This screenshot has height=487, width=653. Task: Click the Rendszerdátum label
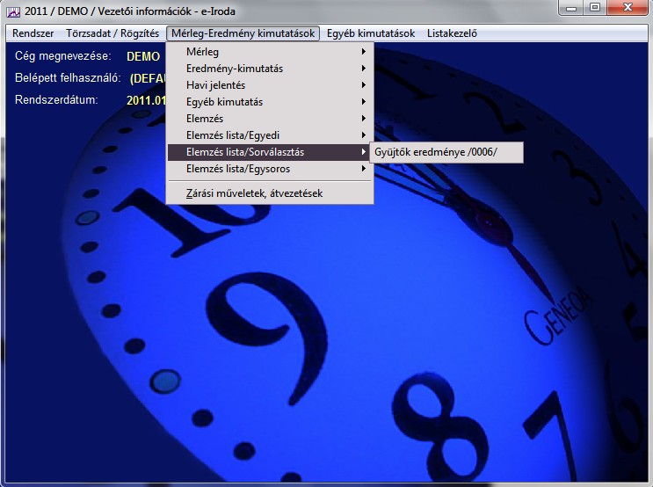56,99
